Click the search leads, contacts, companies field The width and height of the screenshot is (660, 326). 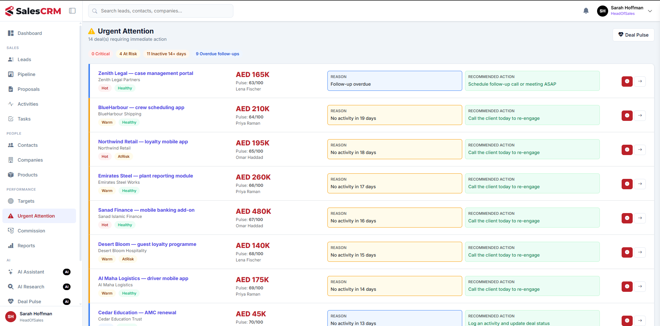point(161,11)
